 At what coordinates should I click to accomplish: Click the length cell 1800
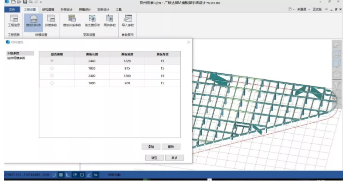pos(92,83)
